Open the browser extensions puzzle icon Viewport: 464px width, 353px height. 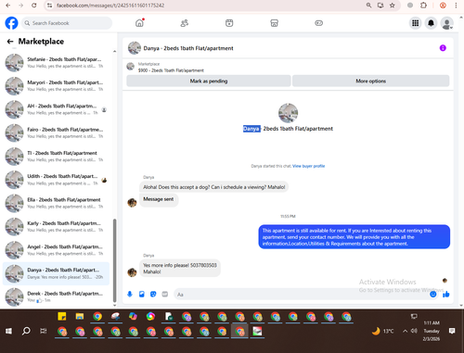coord(423,6)
